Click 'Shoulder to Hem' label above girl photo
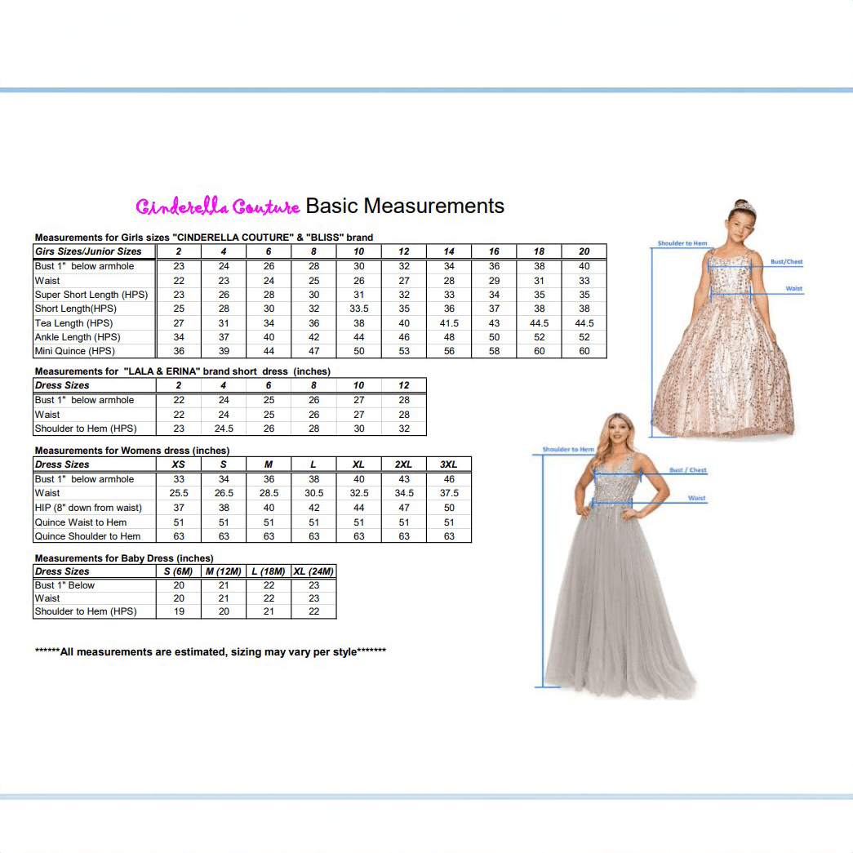 tap(682, 243)
